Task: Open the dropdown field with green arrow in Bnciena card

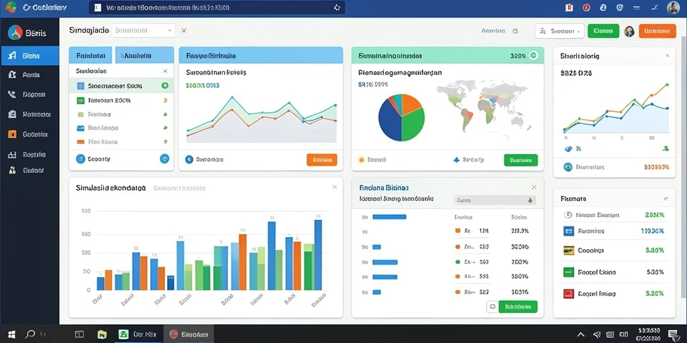Action: coord(494,200)
